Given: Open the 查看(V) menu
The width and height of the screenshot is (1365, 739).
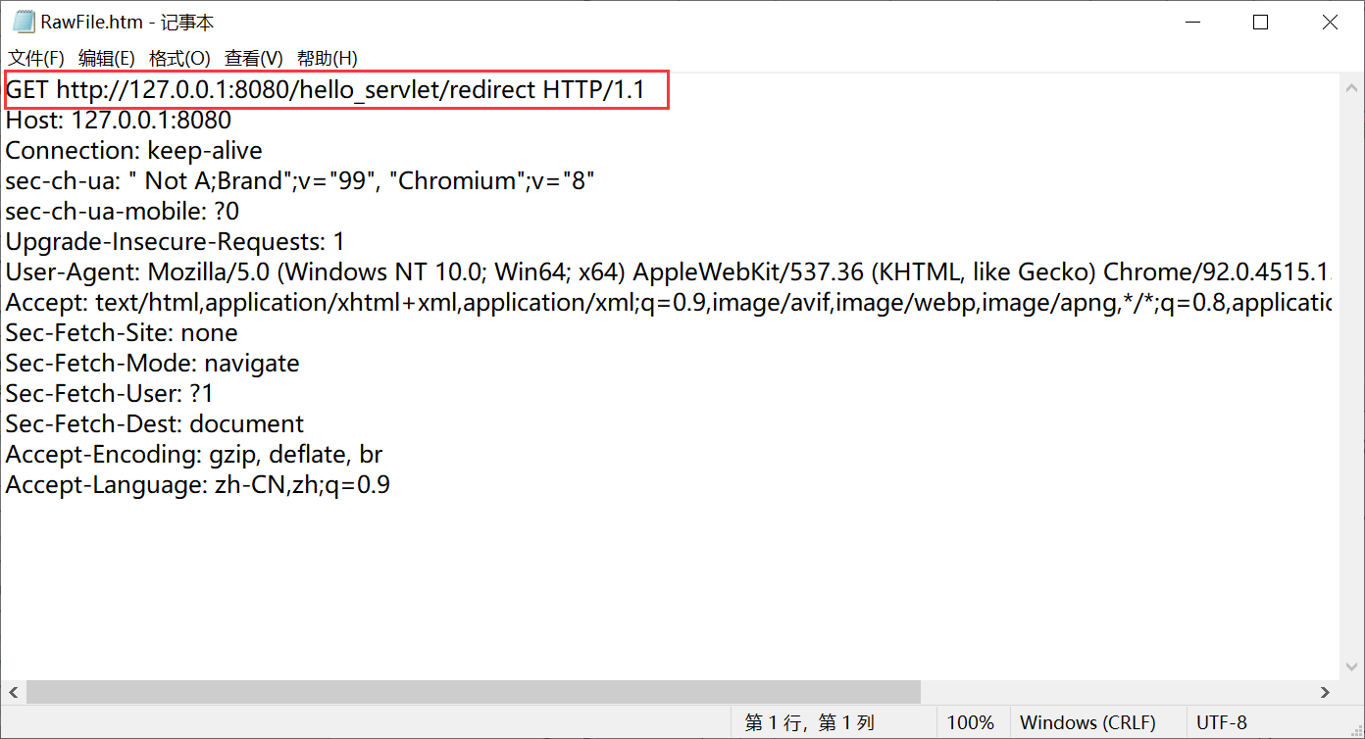Looking at the screenshot, I should (253, 58).
